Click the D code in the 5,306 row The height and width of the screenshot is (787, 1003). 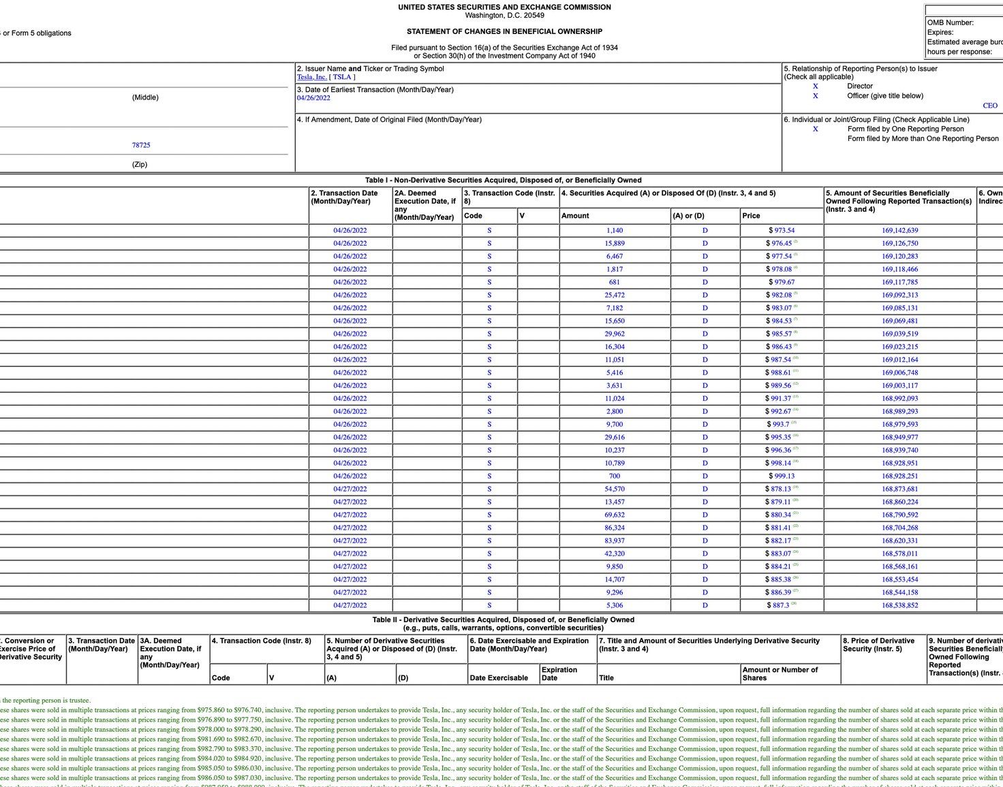point(705,606)
